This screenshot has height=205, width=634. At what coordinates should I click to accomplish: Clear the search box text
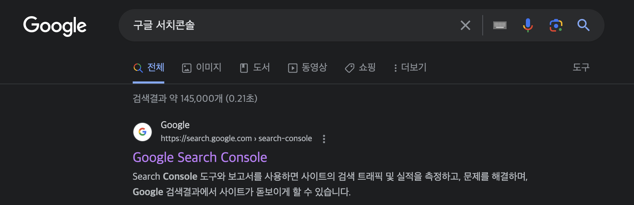pyautogui.click(x=465, y=25)
